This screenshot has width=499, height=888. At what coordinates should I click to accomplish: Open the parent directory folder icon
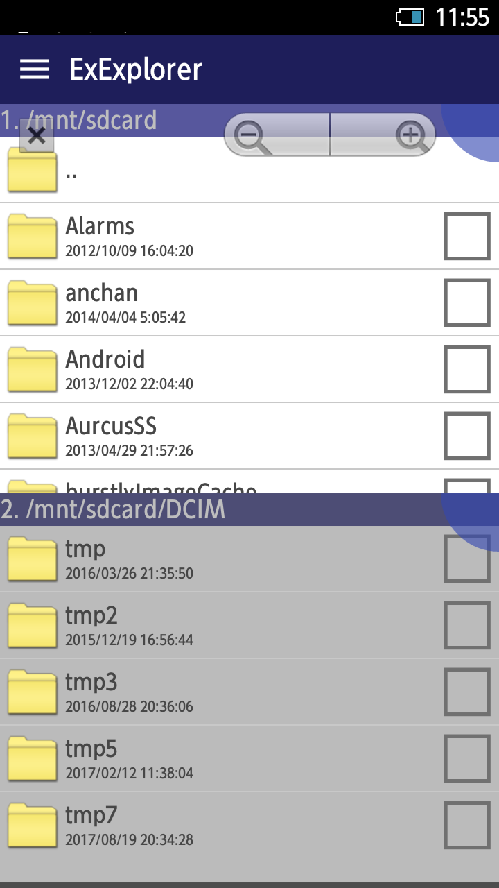click(32, 170)
